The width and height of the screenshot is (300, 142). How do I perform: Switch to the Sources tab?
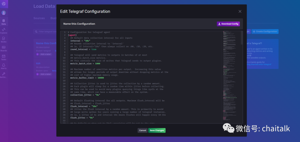coord(39,18)
